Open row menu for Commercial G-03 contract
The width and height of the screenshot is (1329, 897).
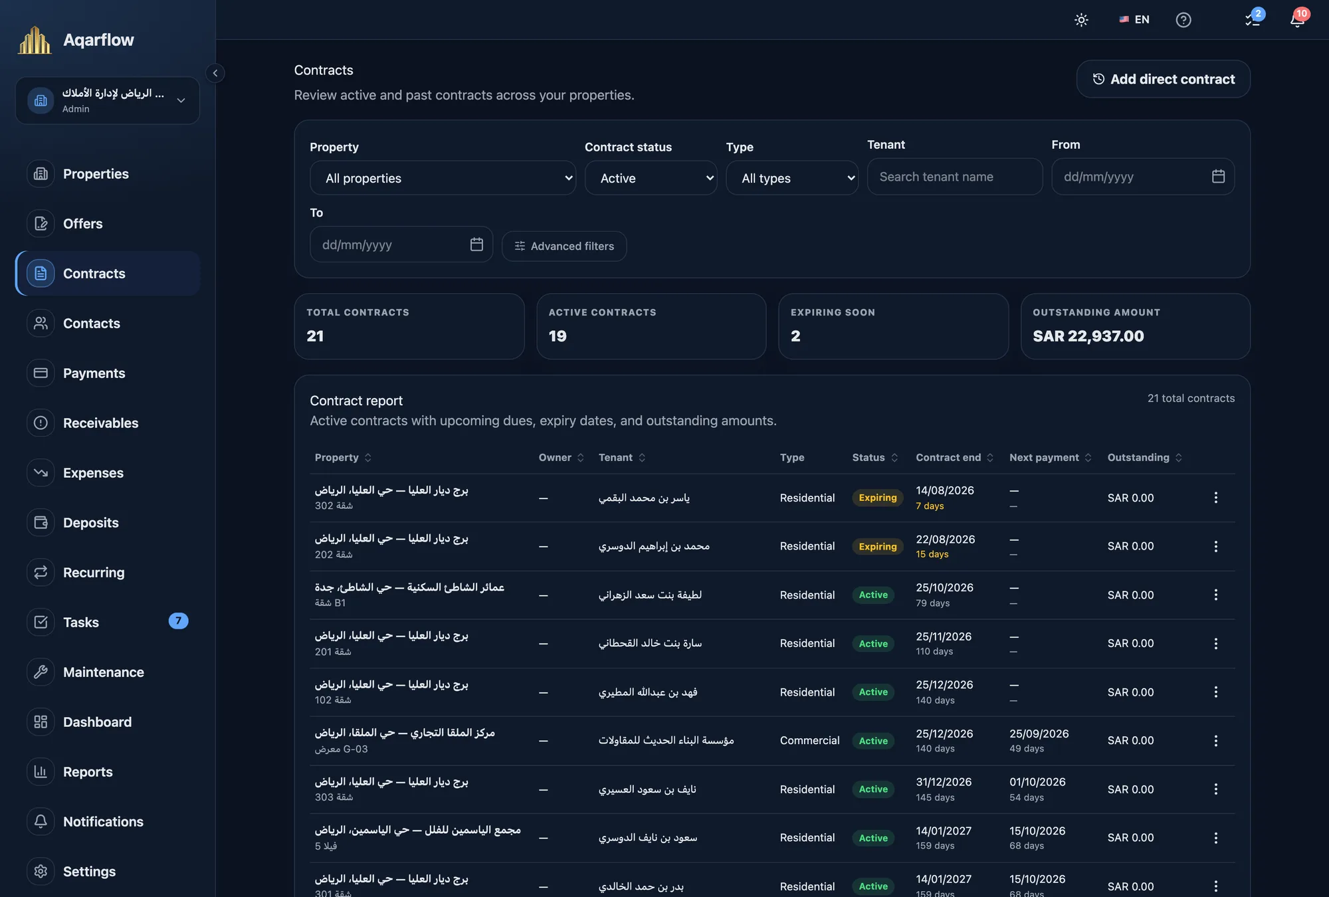pyautogui.click(x=1216, y=741)
